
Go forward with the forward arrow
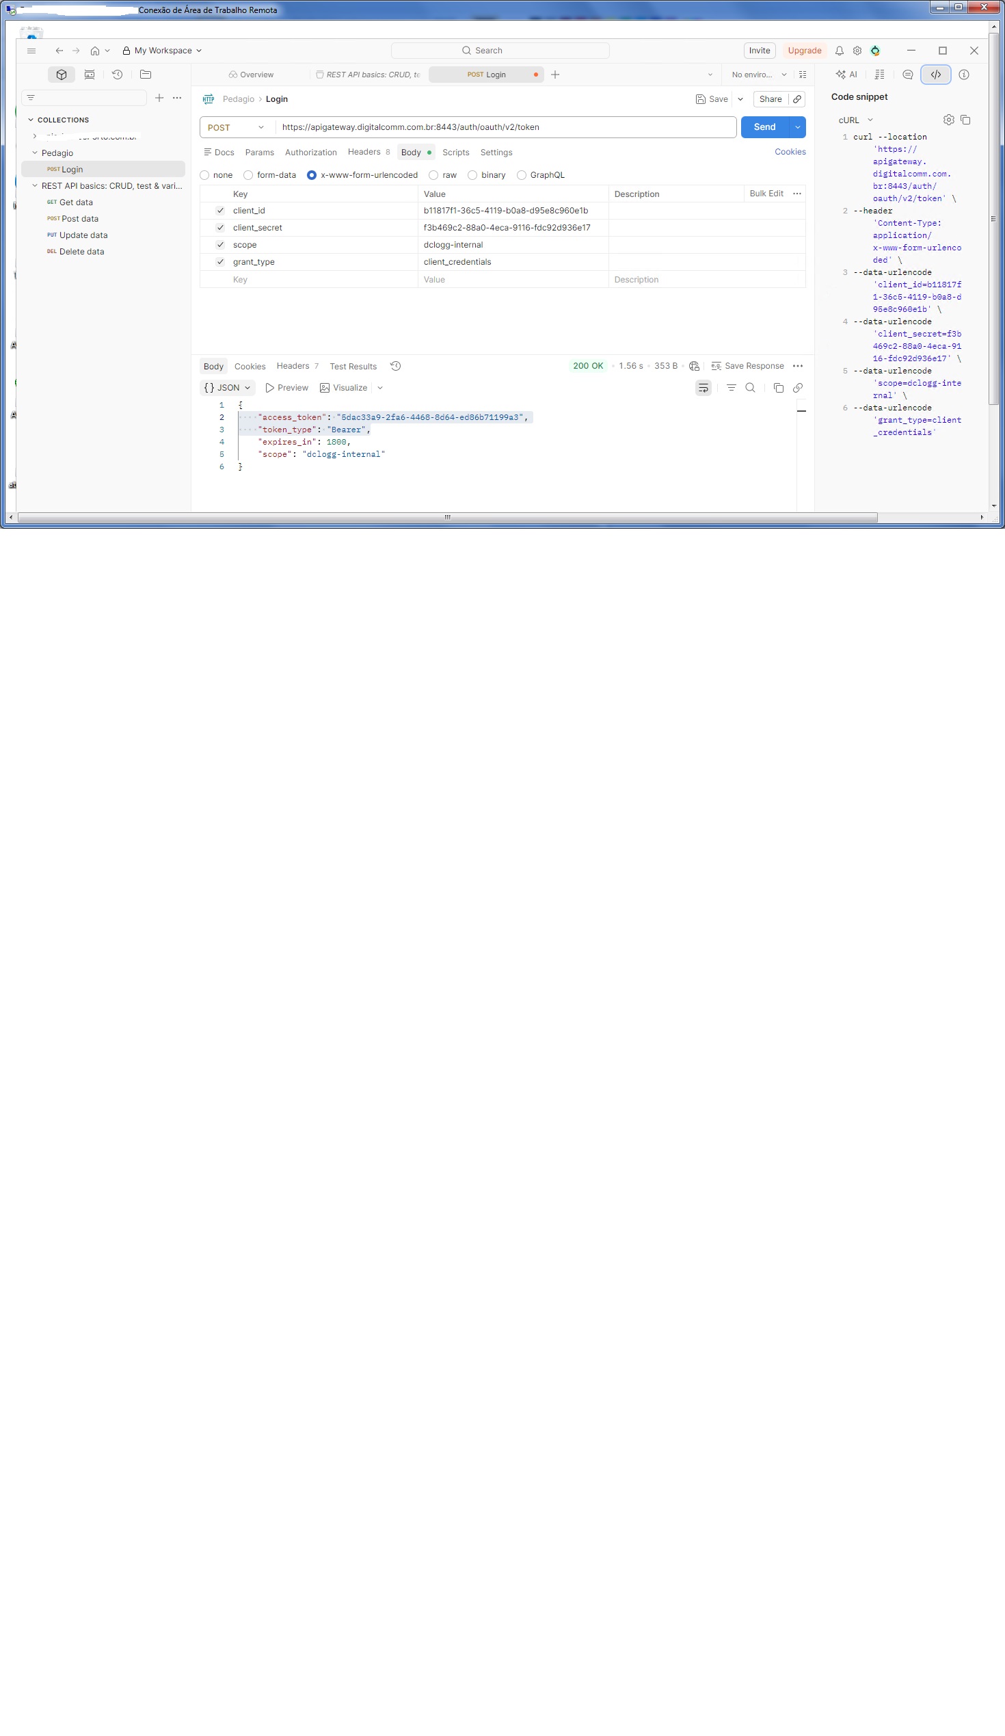[x=76, y=51]
